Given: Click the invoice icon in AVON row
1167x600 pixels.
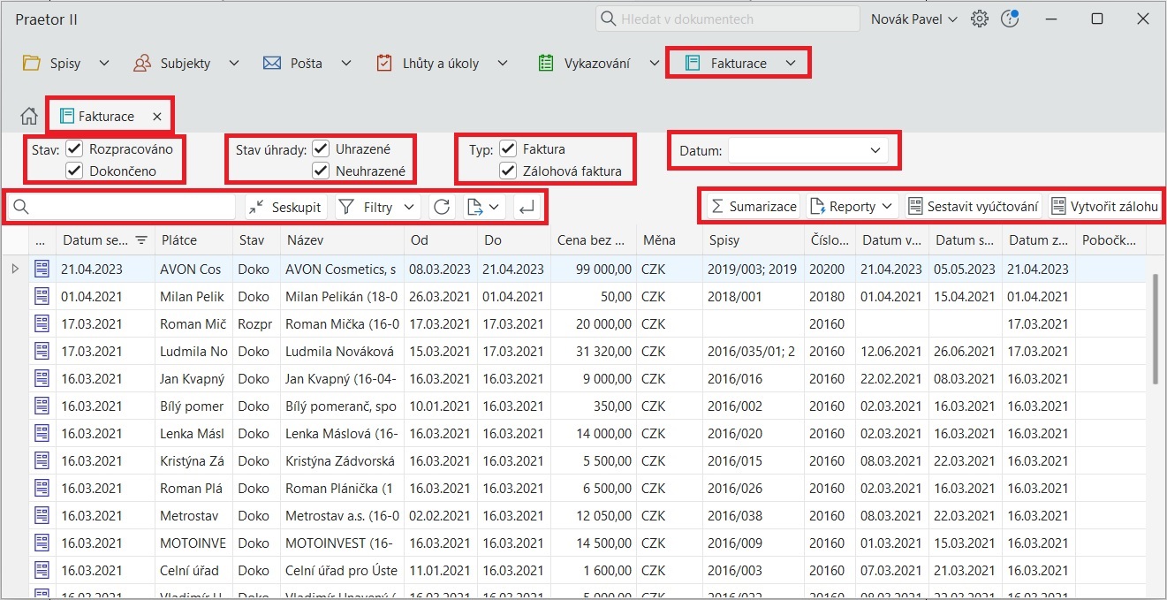Looking at the screenshot, I should pyautogui.click(x=42, y=269).
